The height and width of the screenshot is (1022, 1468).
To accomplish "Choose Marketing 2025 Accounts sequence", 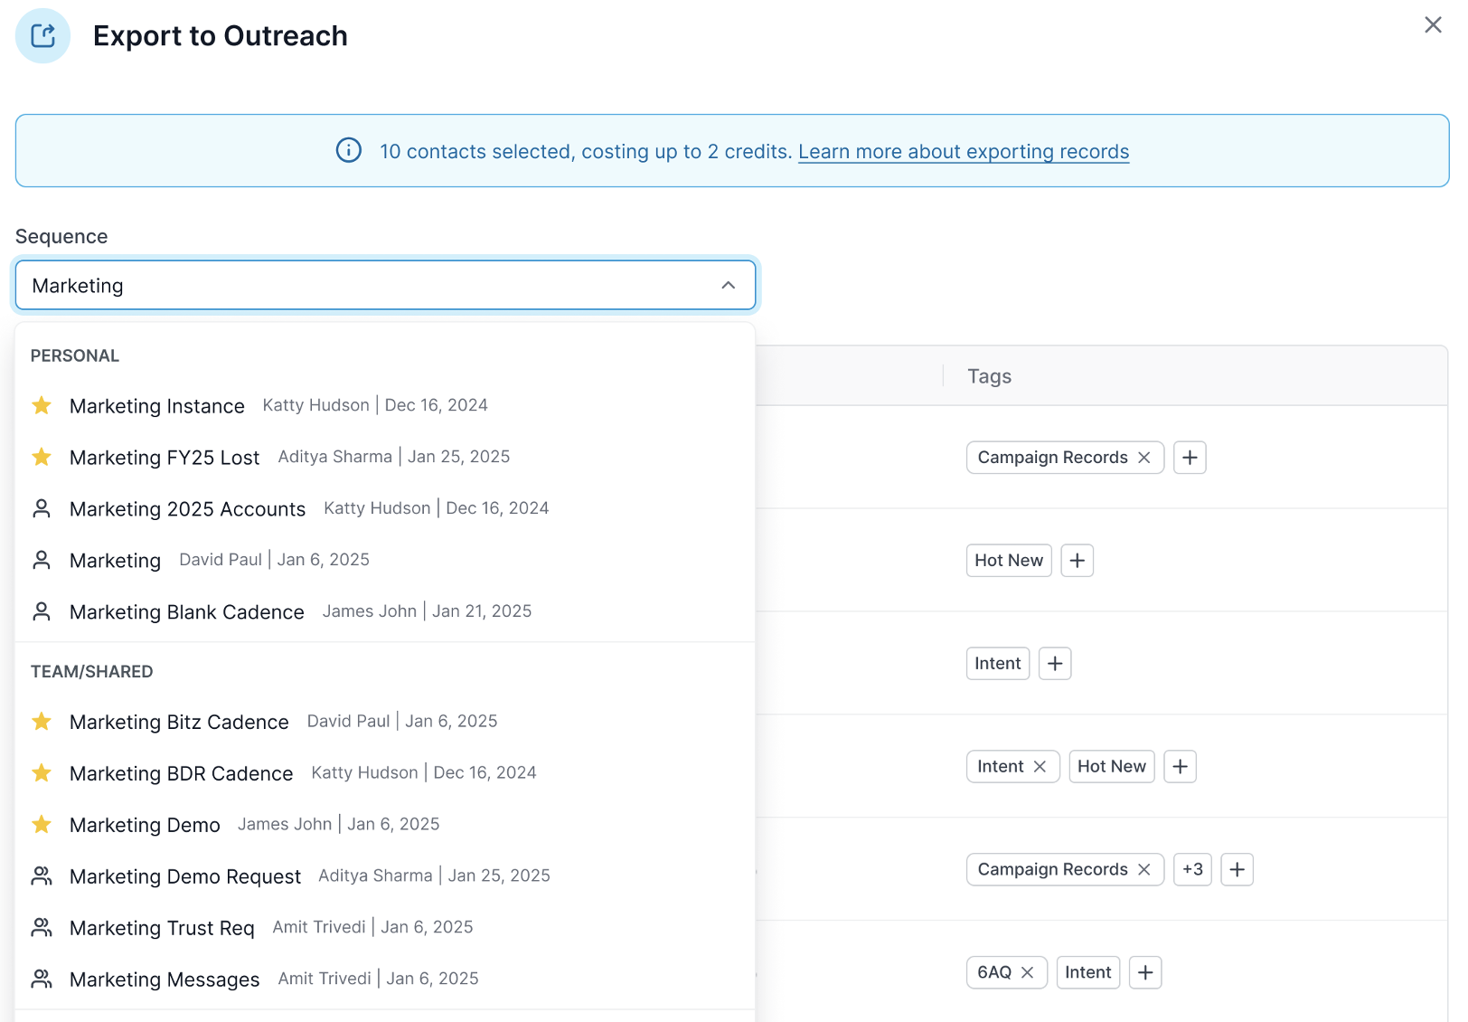I will [x=385, y=508].
